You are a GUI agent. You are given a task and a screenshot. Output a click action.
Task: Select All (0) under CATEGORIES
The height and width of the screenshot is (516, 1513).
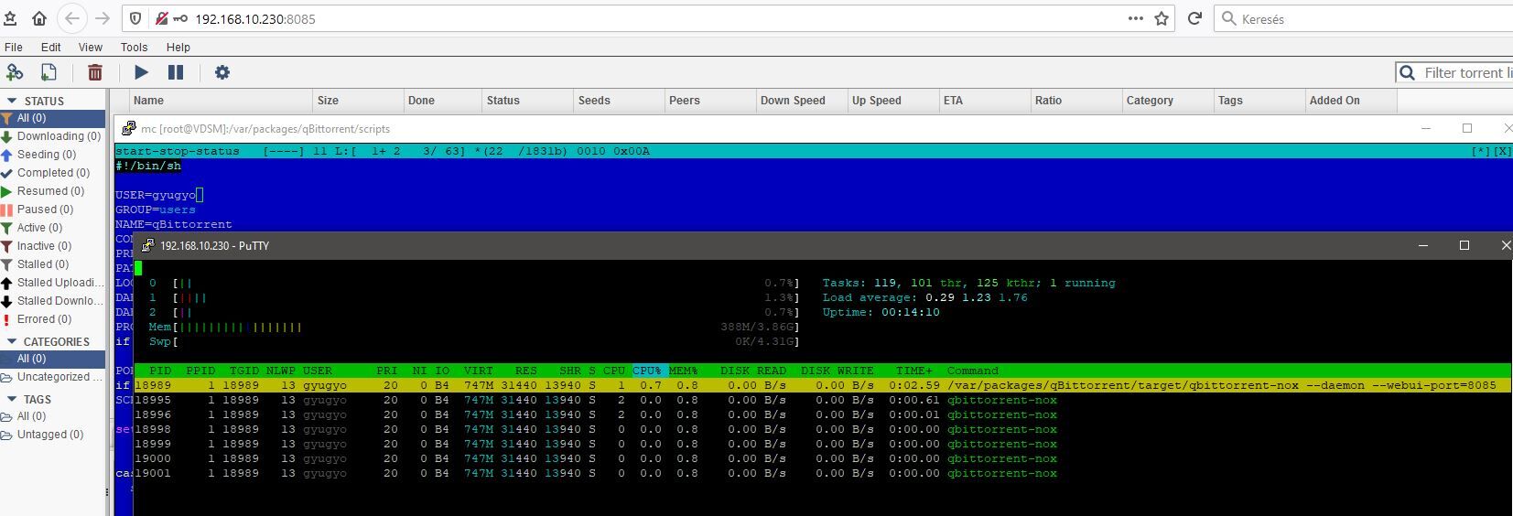tap(52, 359)
